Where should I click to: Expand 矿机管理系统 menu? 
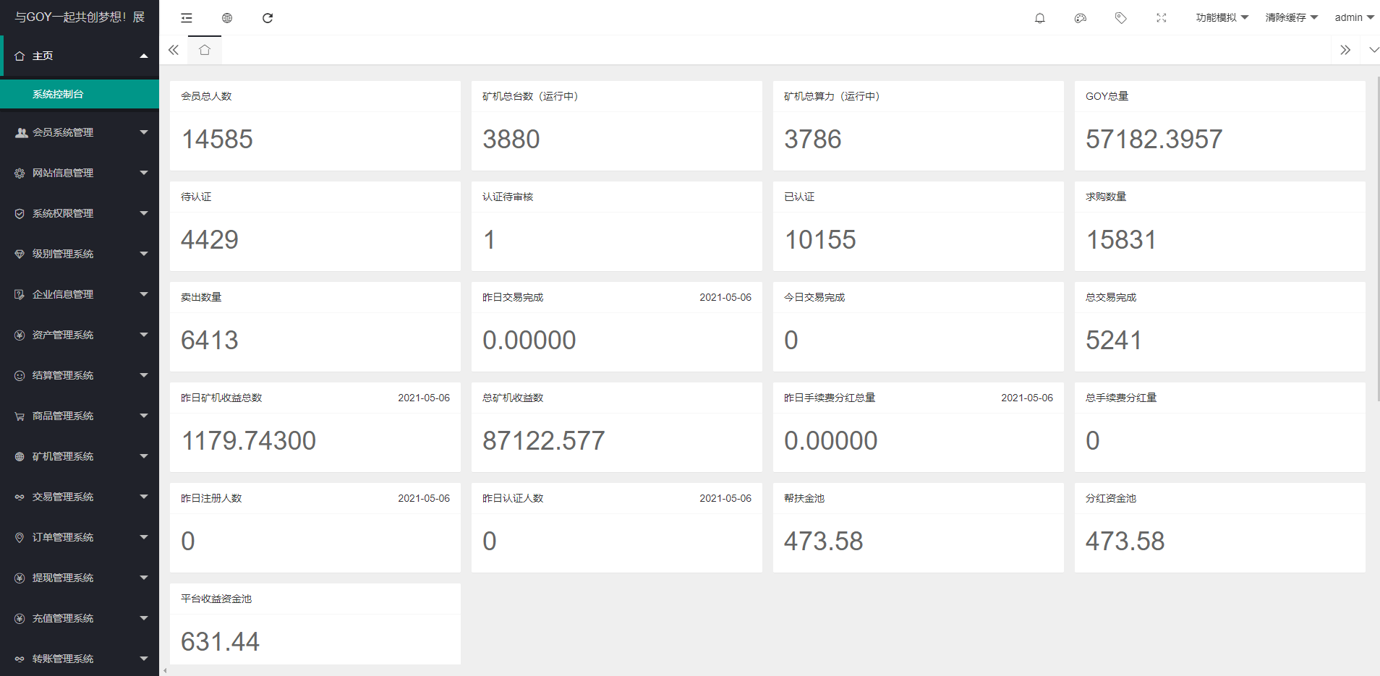click(80, 456)
